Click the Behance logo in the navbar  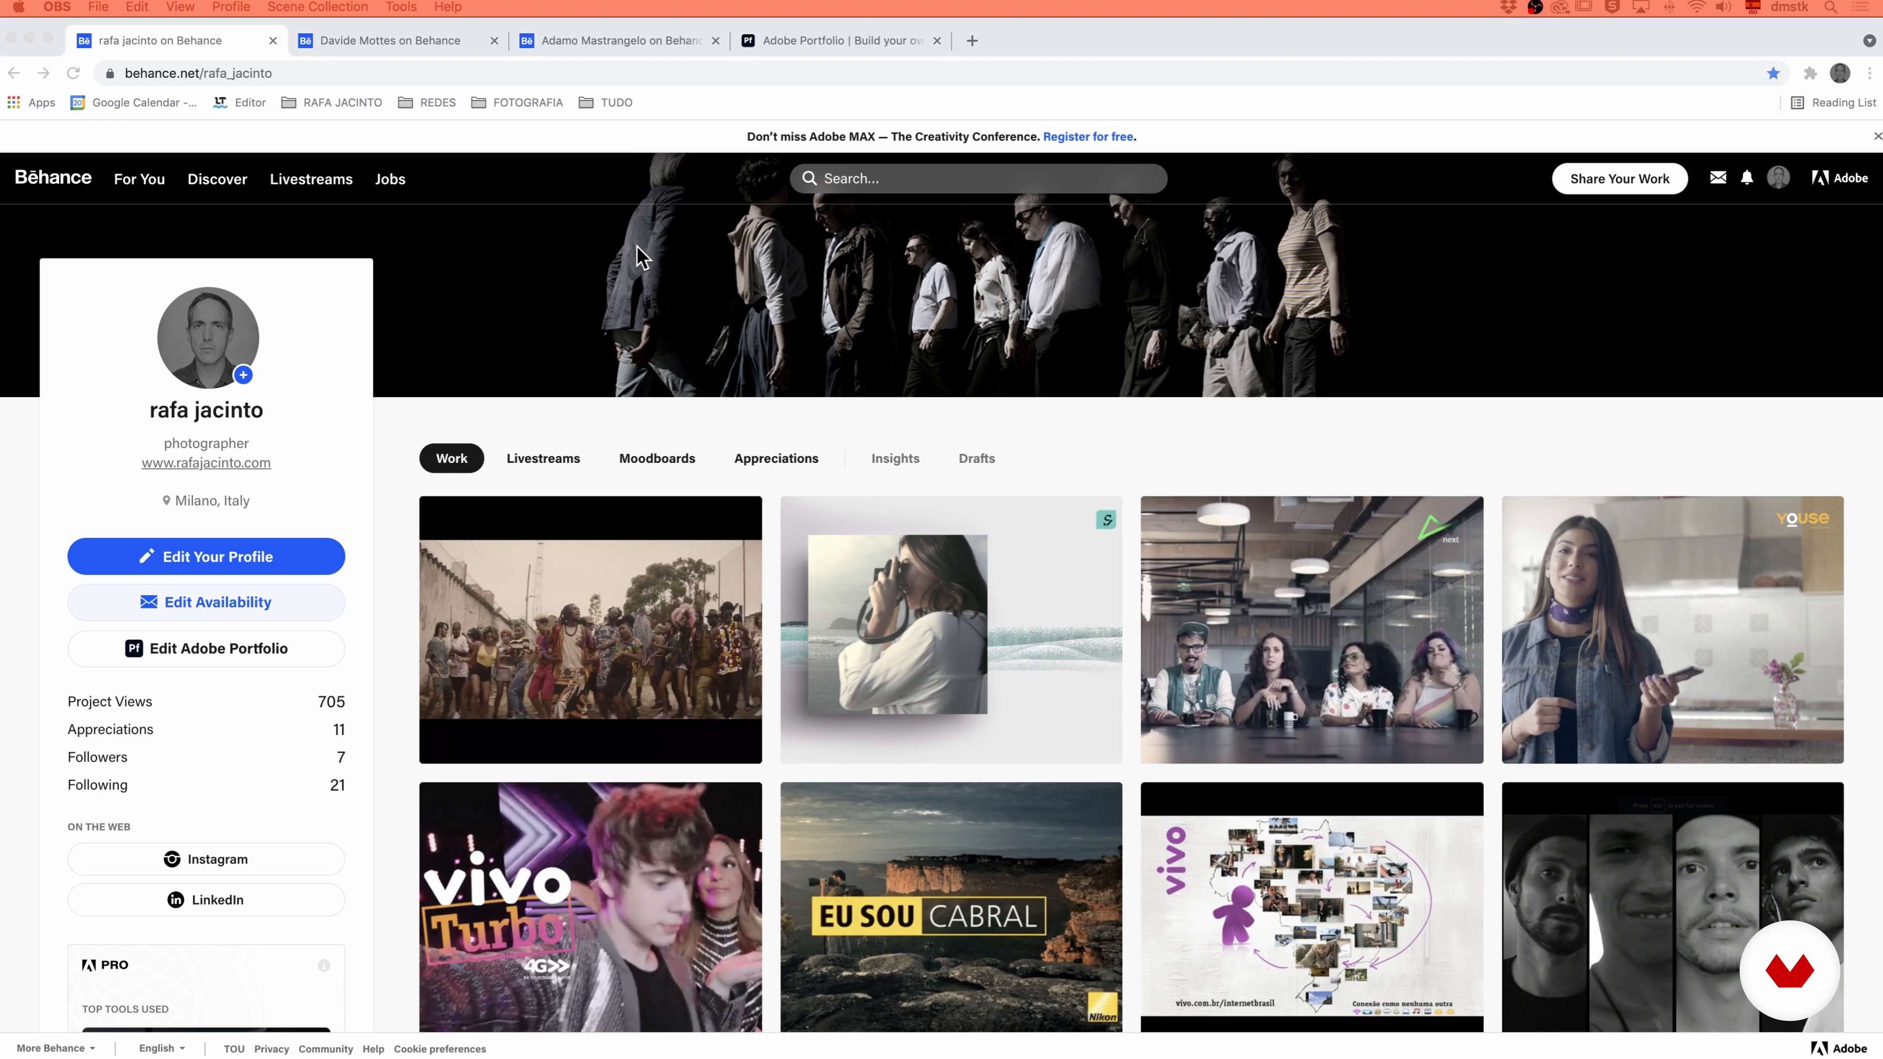[x=53, y=177]
